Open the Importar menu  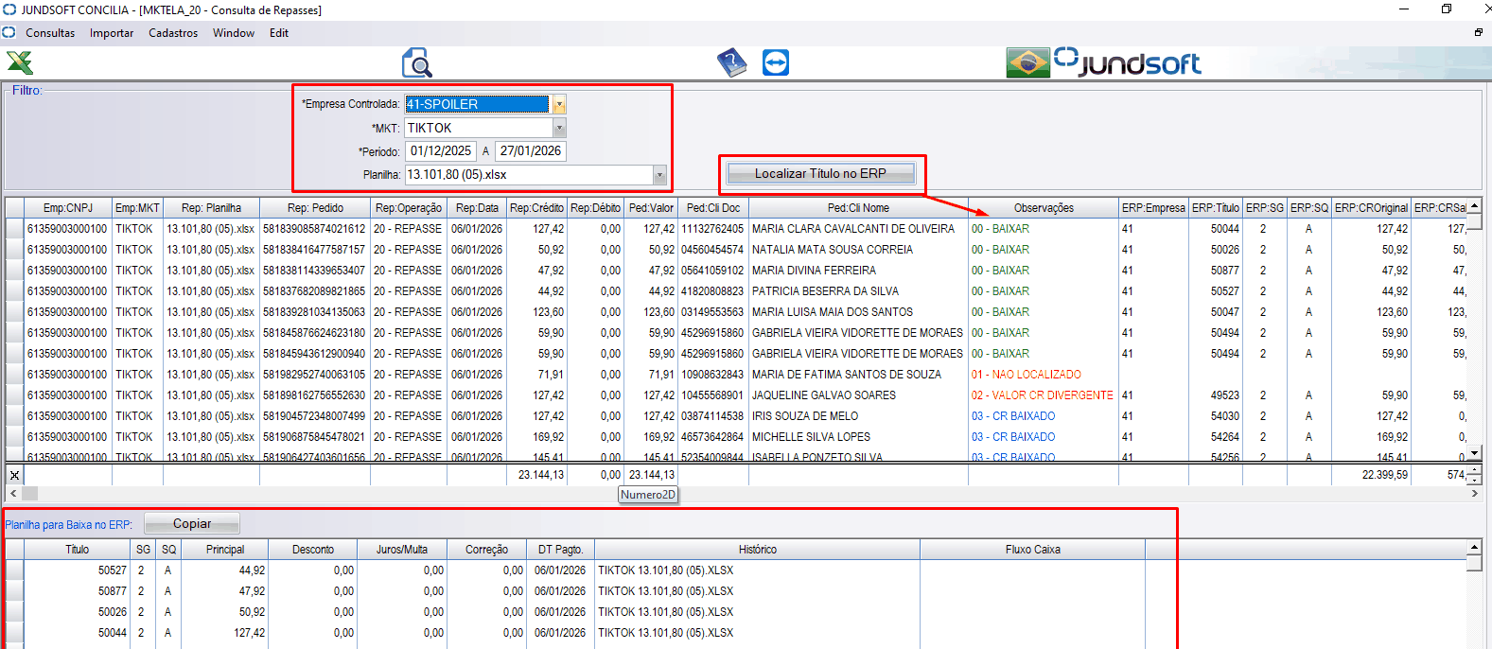click(x=112, y=33)
